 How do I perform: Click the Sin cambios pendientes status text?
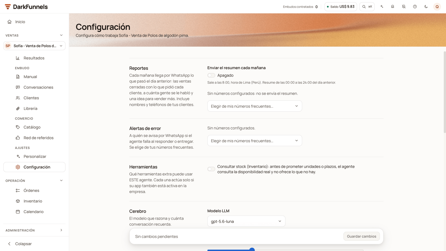[x=156, y=236]
